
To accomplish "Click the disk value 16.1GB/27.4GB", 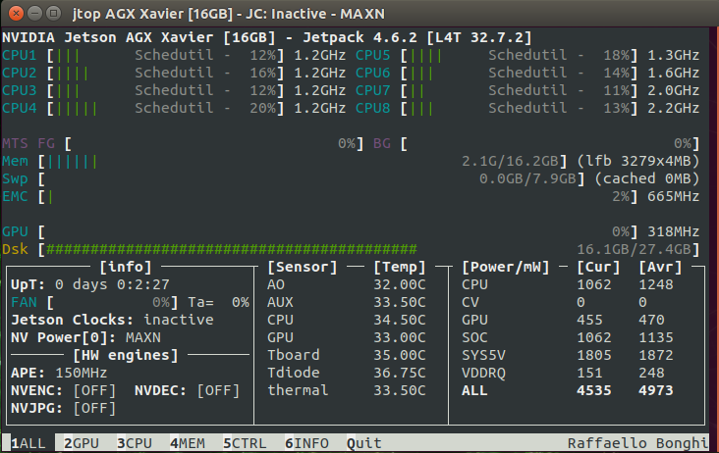I will [x=634, y=249].
